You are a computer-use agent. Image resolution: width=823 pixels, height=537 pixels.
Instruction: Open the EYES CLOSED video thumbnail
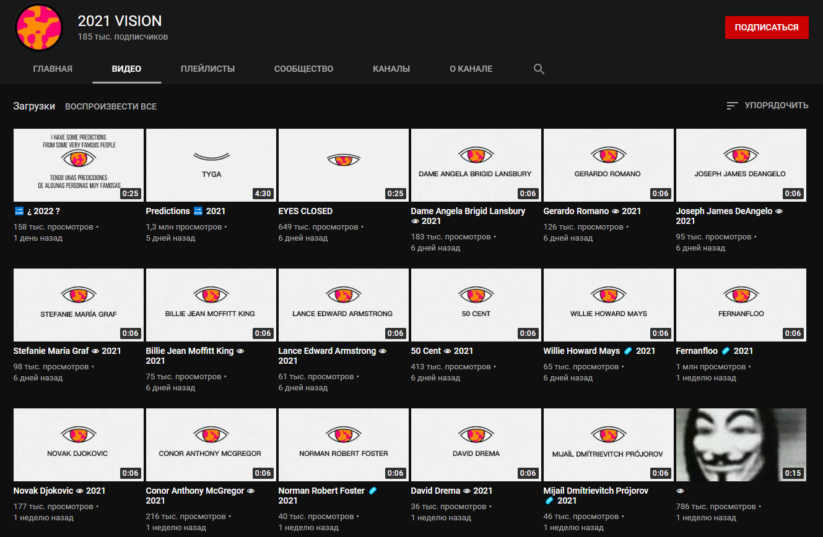(x=344, y=165)
